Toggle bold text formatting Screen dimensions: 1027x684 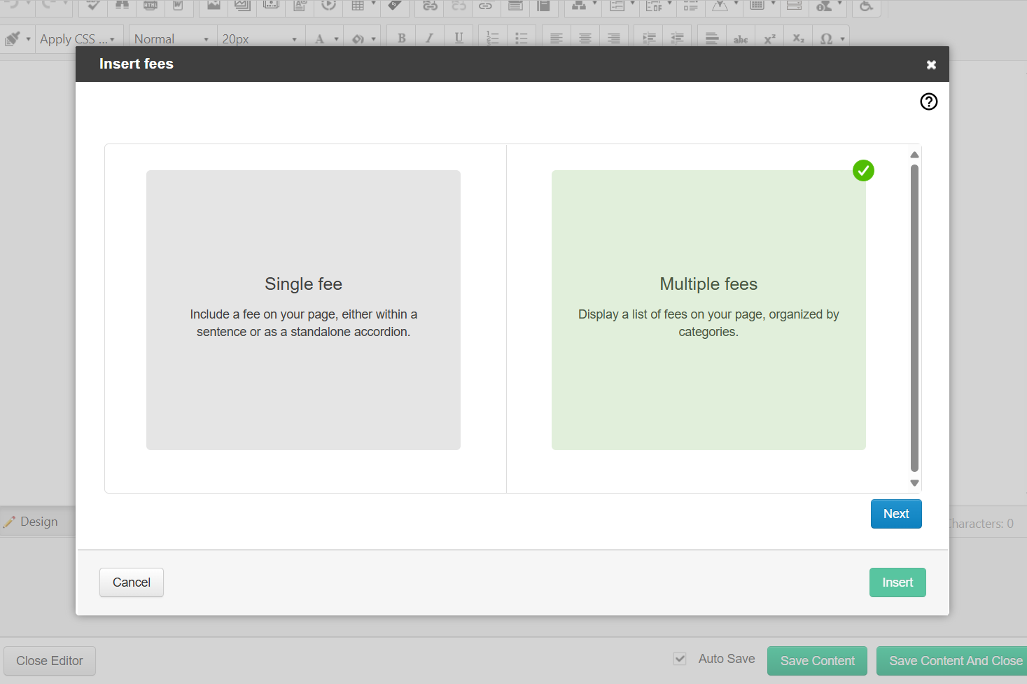pos(400,37)
